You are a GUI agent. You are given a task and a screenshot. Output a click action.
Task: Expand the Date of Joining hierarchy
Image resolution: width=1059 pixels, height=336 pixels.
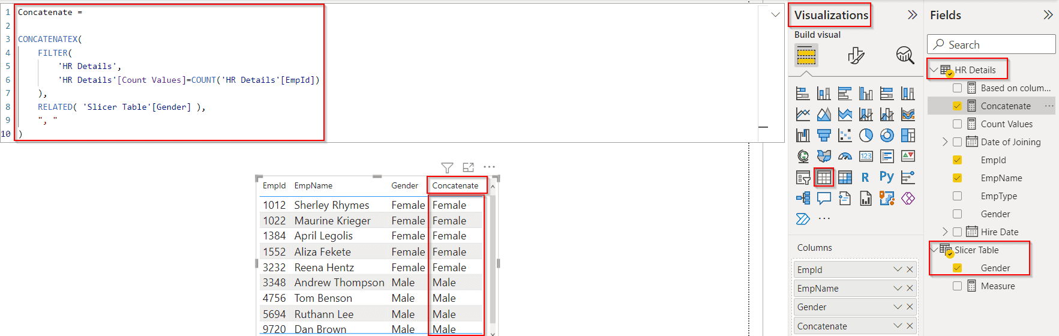tap(945, 142)
